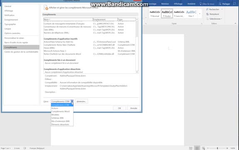239x150 pixels.
Task: Expand the styles gallery arrow
Action: [x=200, y=14]
